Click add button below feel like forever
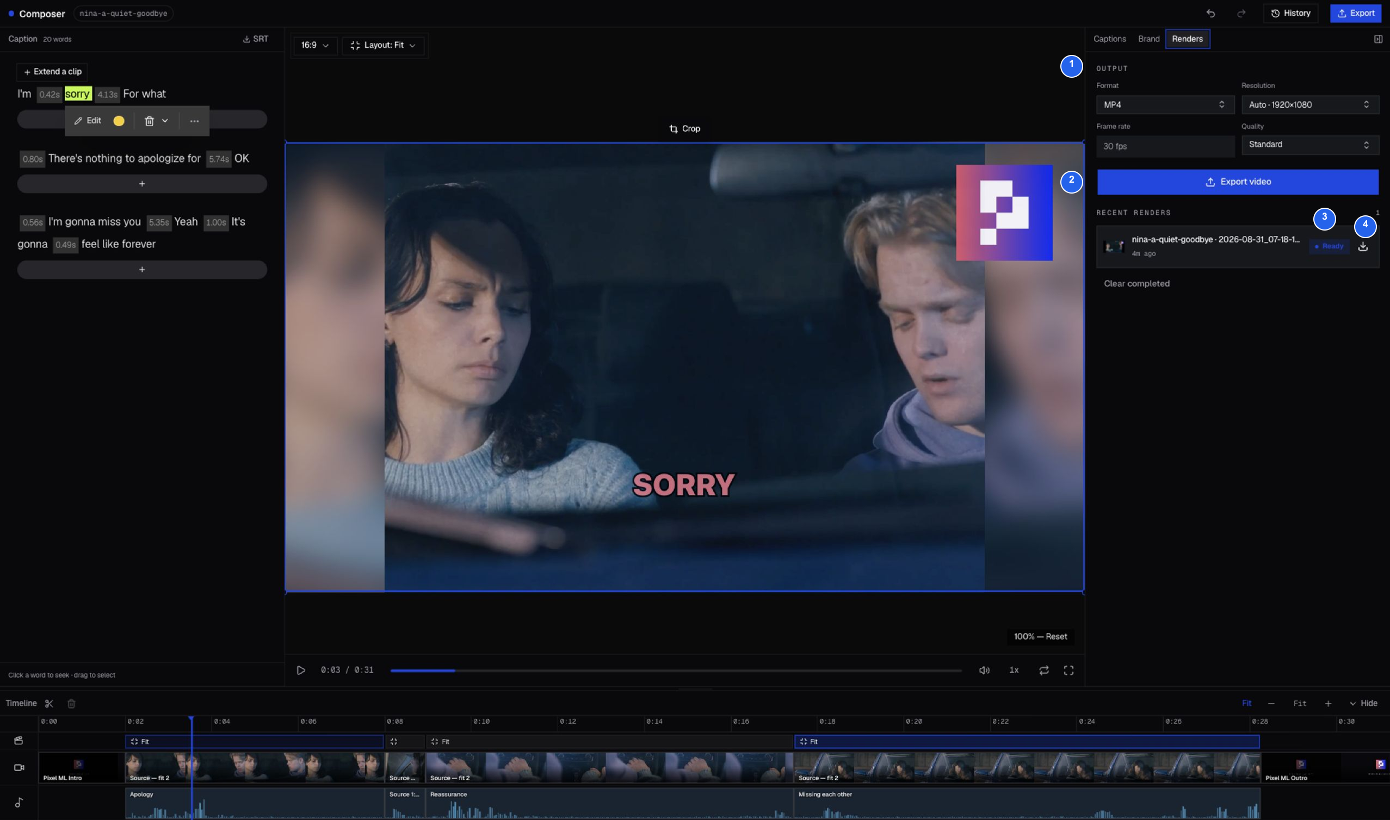This screenshot has width=1390, height=820. [142, 270]
